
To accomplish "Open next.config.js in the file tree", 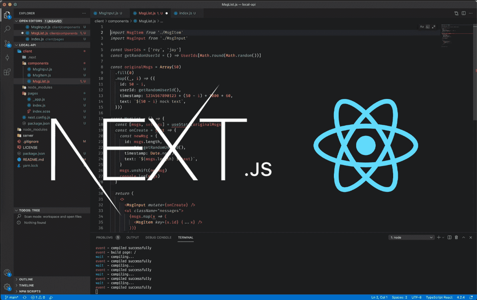I will (52, 117).
